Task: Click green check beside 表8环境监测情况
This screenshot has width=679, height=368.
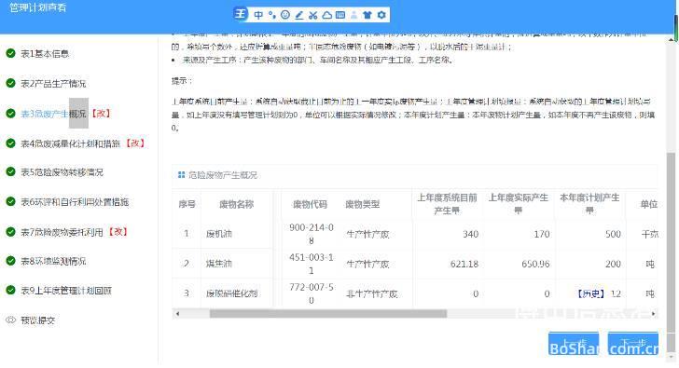Action: click(11, 261)
